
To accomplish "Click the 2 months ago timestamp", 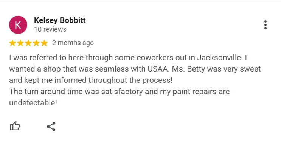I will (73, 43).
